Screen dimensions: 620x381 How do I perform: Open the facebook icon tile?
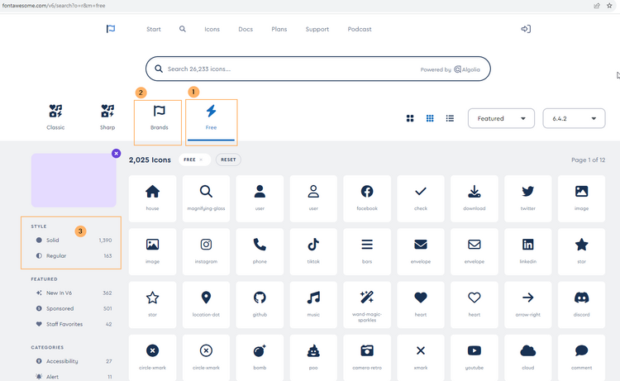[367, 198]
